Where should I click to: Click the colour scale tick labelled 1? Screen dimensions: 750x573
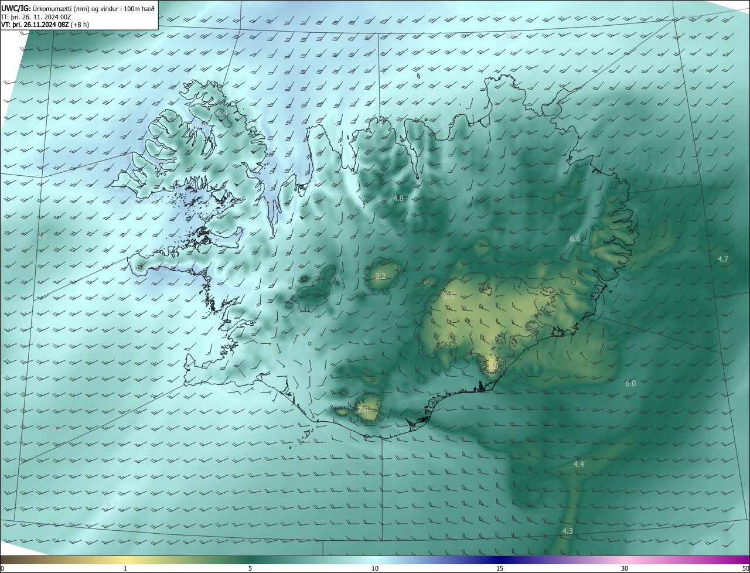125,568
